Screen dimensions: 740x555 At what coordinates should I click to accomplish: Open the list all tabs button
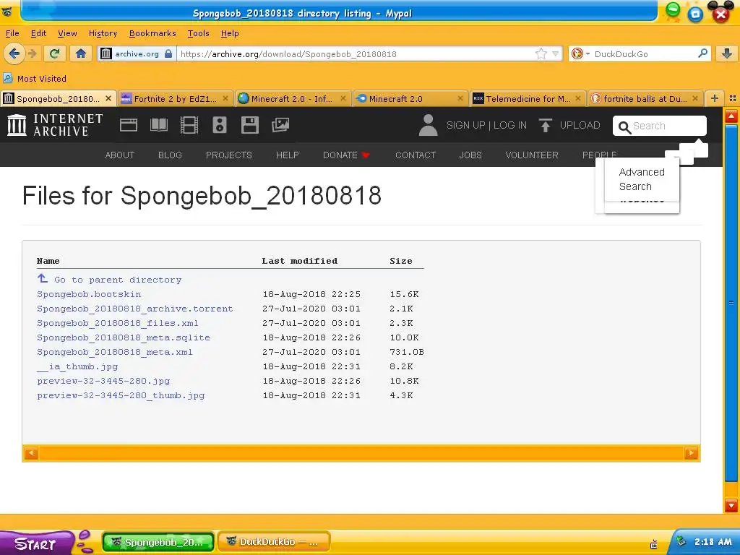coord(733,98)
